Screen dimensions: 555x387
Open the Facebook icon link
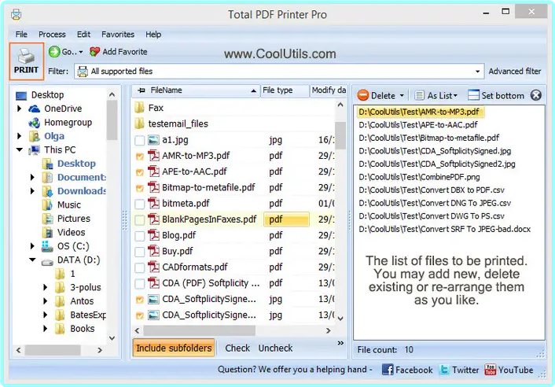click(388, 370)
